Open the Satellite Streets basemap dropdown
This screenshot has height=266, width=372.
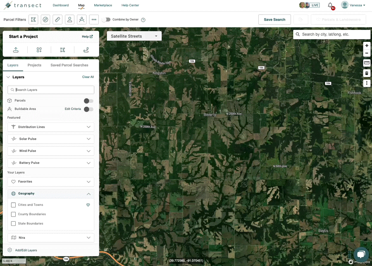pyautogui.click(x=134, y=36)
